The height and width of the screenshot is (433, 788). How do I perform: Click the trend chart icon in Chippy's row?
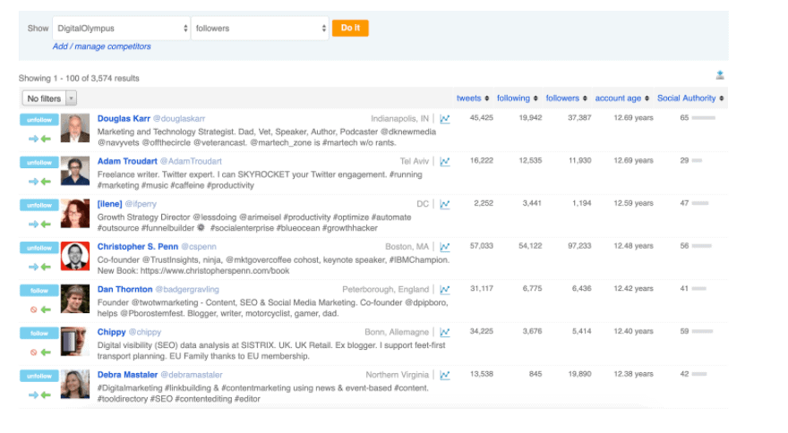coord(445,333)
